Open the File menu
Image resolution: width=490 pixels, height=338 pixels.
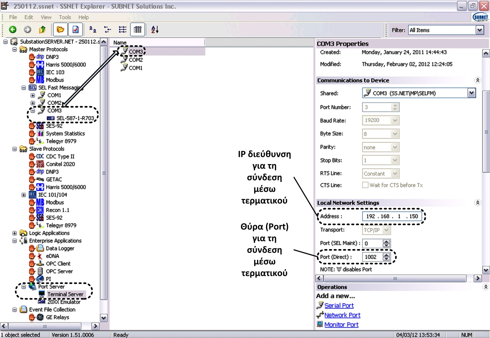tap(13, 17)
